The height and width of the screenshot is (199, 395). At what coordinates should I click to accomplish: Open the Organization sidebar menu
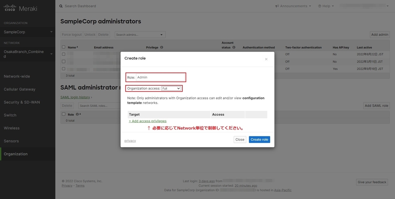coord(28,154)
